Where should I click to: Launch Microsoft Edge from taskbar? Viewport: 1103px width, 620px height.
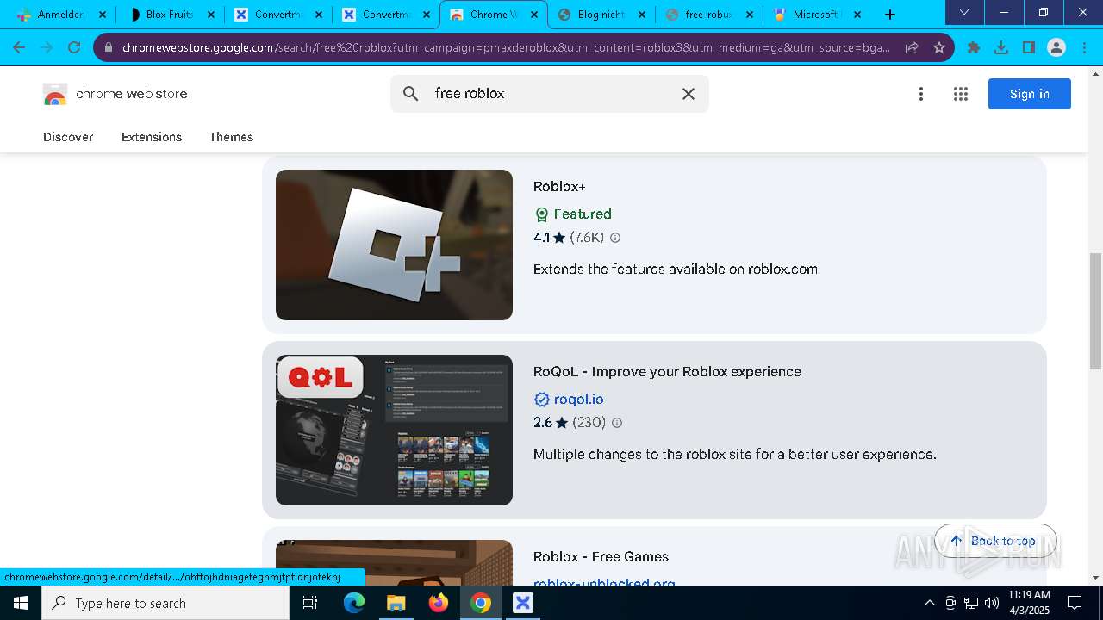[x=354, y=603]
